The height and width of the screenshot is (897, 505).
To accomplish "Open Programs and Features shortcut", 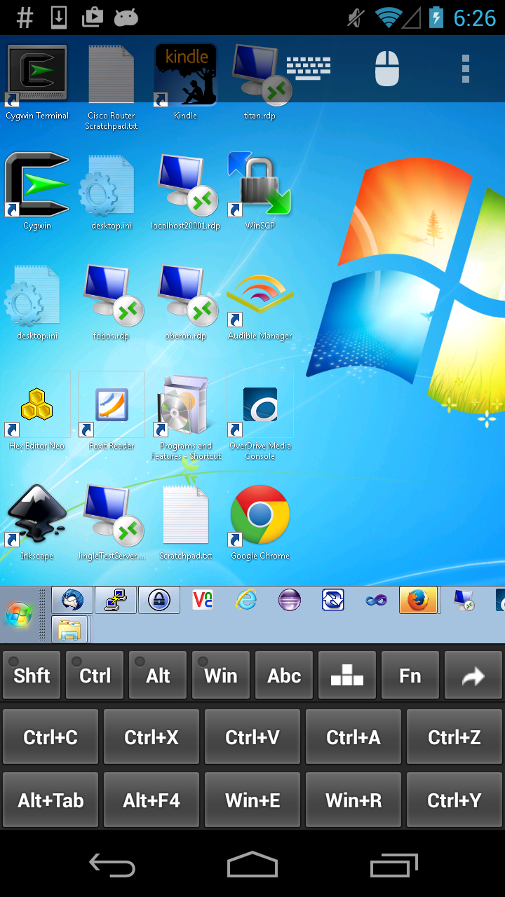I will 185,416.
